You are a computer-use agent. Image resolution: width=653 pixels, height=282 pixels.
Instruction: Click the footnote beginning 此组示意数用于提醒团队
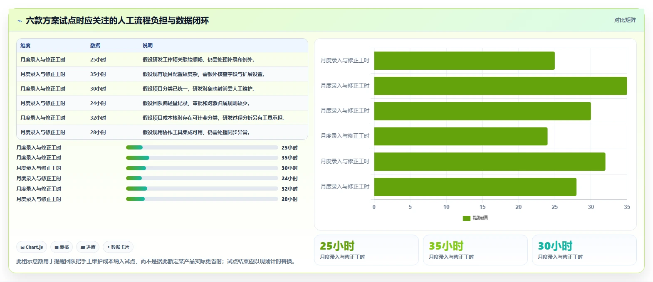click(157, 262)
